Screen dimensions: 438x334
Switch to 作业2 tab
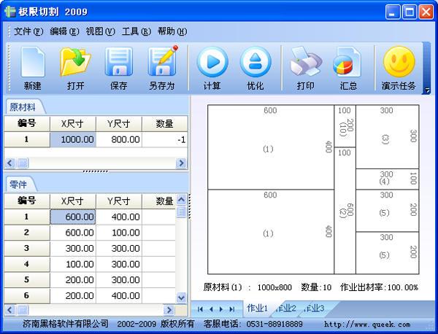[287, 308]
